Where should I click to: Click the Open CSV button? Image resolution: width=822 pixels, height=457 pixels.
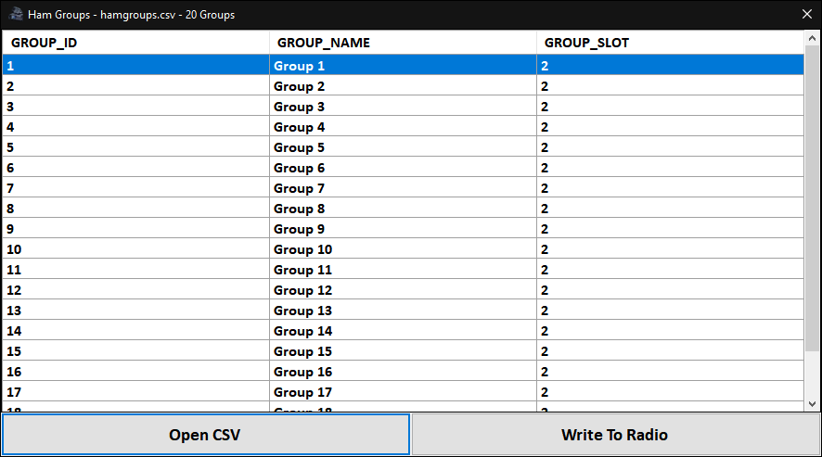click(x=206, y=435)
